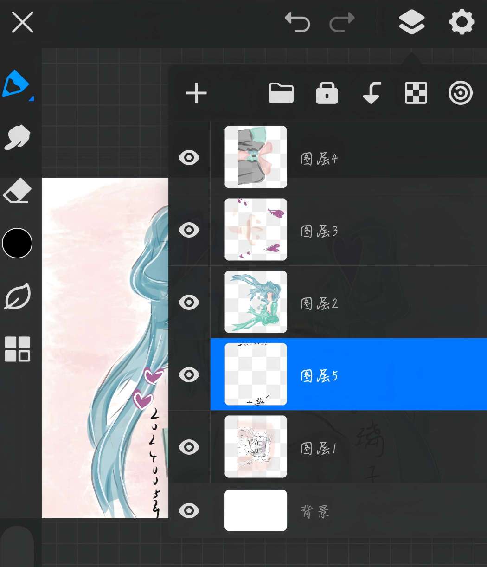Open the four-square grid tool menu
The width and height of the screenshot is (487, 567).
coord(17,349)
